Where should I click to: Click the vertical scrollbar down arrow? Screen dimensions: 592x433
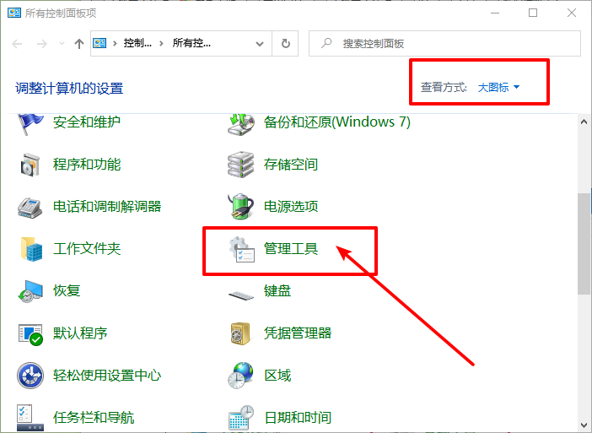[x=584, y=424]
